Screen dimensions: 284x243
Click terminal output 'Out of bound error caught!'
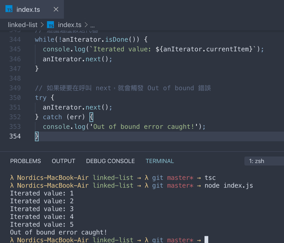[59, 232]
